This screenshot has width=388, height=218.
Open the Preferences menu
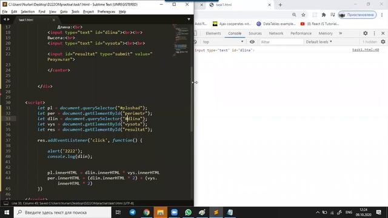click(x=106, y=12)
